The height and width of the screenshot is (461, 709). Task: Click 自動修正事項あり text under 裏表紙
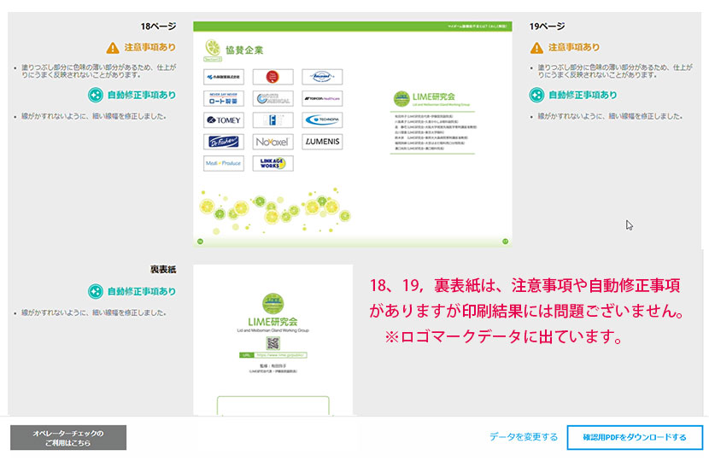coord(142,291)
